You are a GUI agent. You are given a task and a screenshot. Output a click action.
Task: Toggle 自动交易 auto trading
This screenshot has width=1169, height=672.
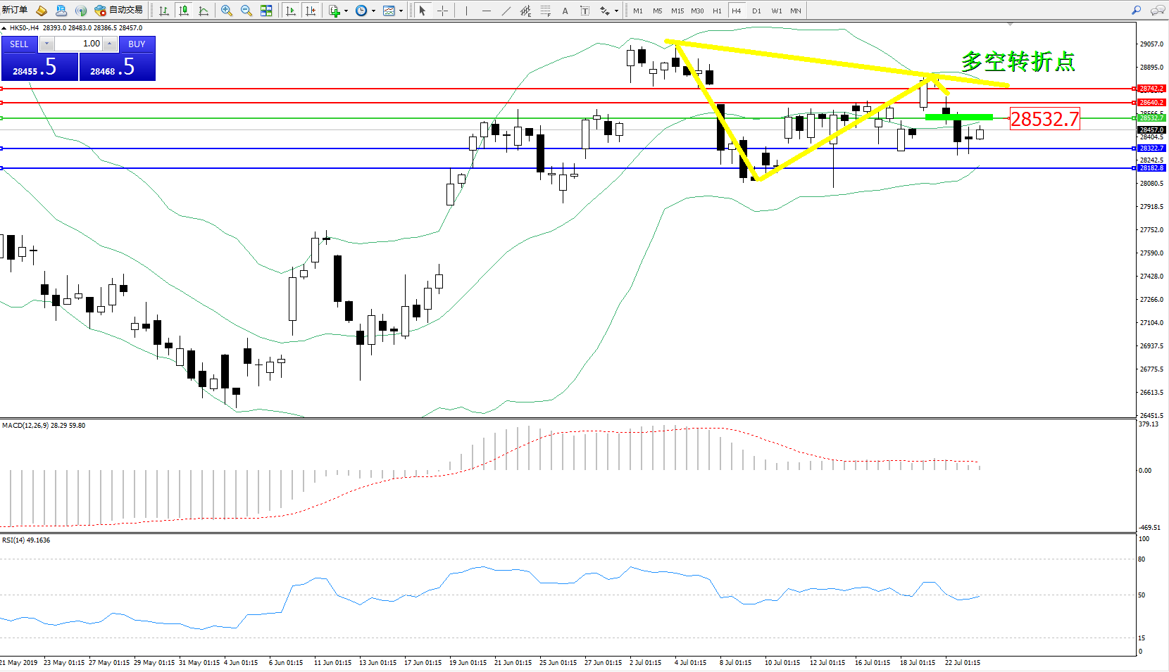point(119,10)
